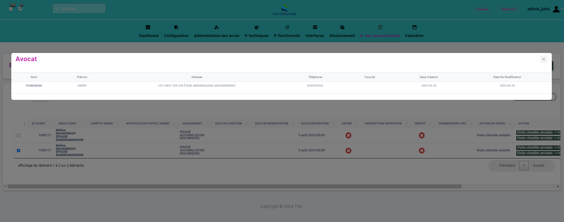Open the Dashboard chart icon
Image resolution: width=564 pixels, height=222 pixels.
[148, 27]
